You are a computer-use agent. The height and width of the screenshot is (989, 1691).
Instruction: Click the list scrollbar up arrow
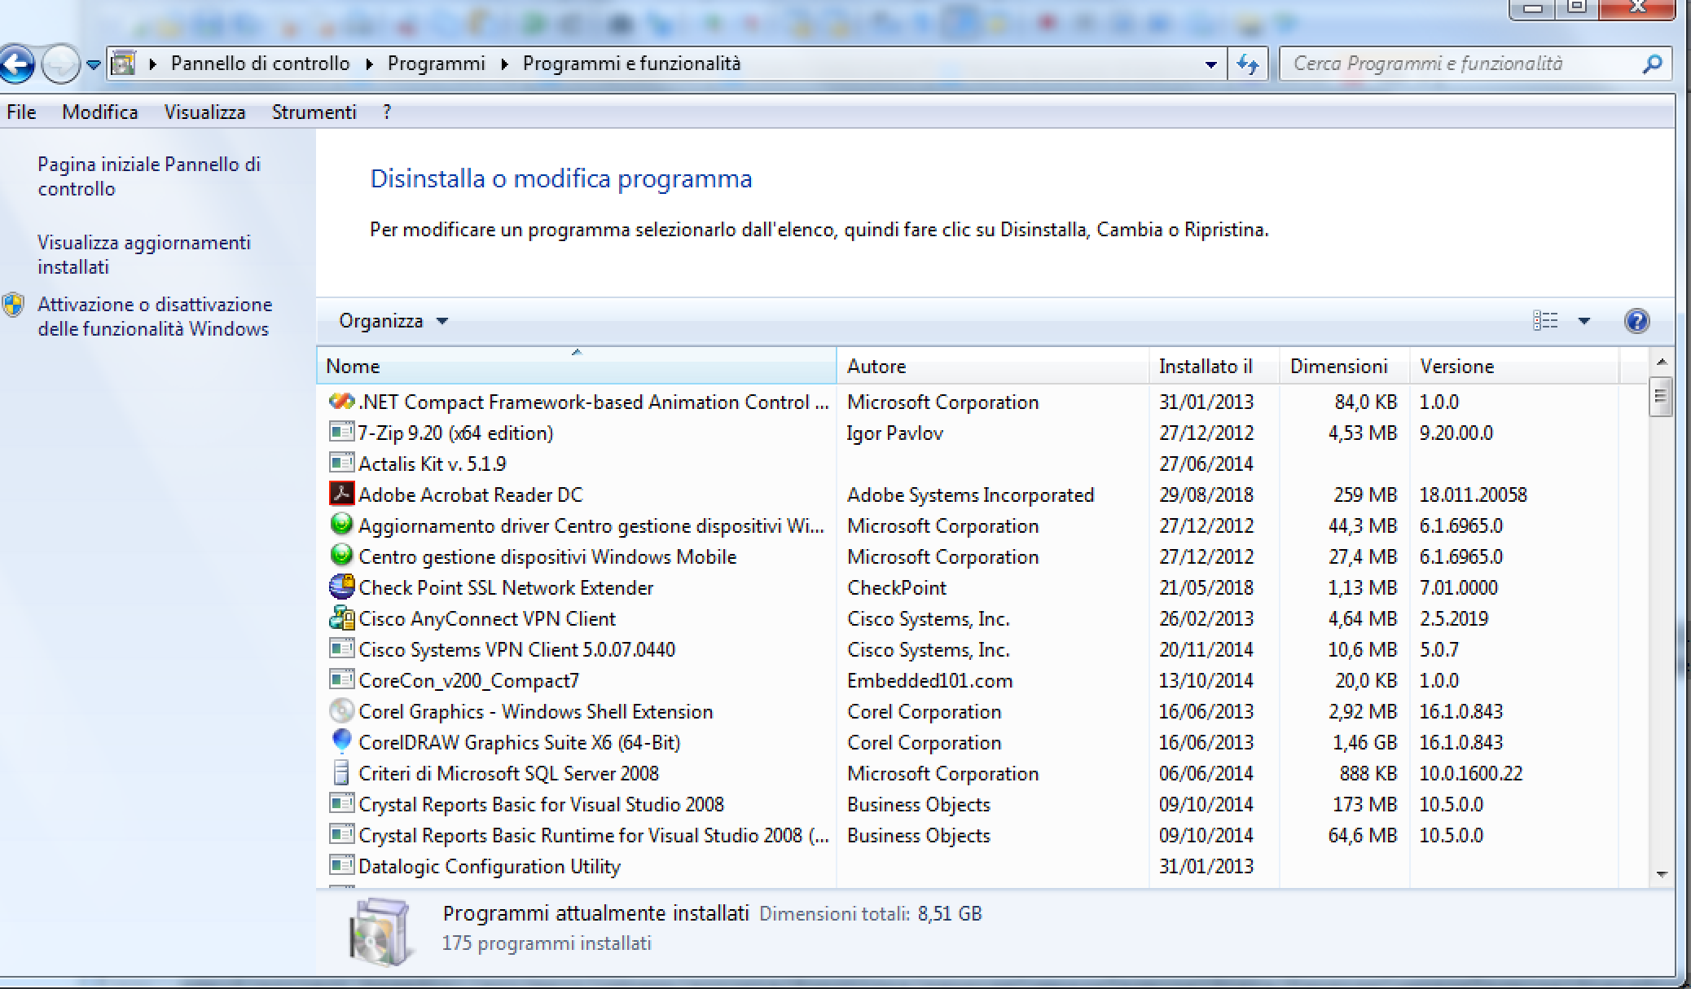1662,361
